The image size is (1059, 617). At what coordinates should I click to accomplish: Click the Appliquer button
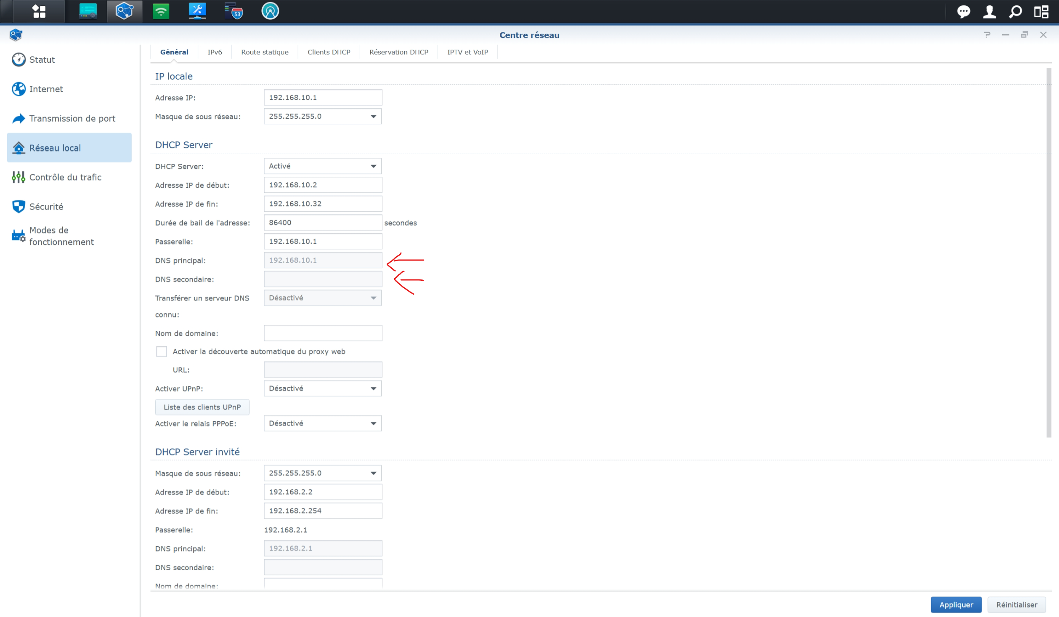pyautogui.click(x=955, y=604)
